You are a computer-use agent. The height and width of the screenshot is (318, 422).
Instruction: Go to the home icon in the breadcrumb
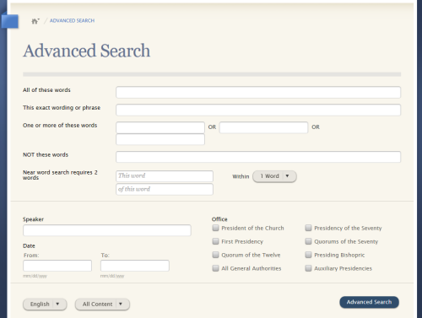click(35, 21)
